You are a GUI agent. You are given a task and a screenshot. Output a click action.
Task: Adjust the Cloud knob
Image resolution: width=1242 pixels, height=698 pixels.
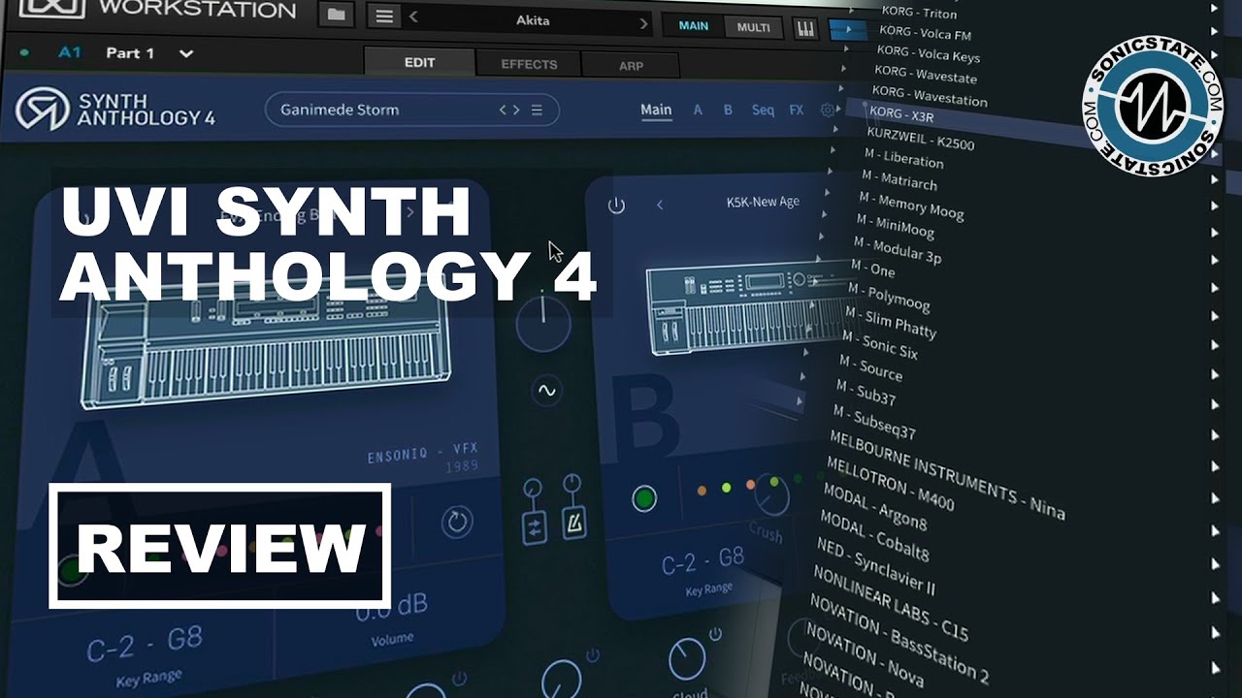[687, 659]
